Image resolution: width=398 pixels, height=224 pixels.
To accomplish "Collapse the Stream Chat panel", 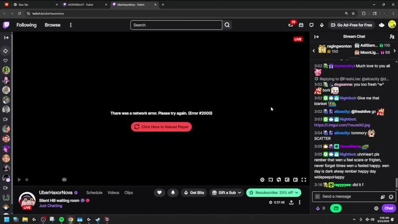I will click(x=316, y=37).
